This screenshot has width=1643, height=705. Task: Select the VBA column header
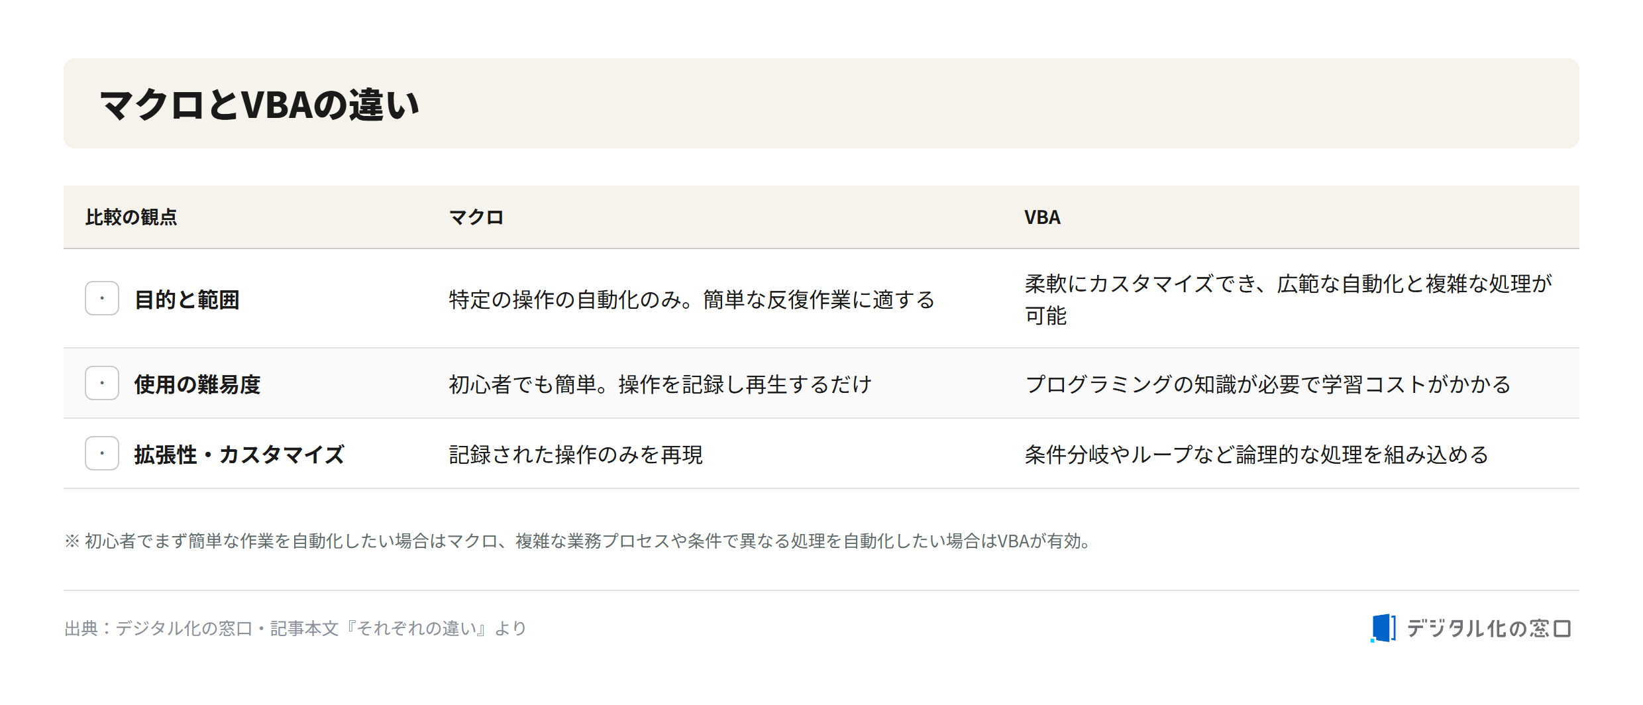click(1042, 217)
